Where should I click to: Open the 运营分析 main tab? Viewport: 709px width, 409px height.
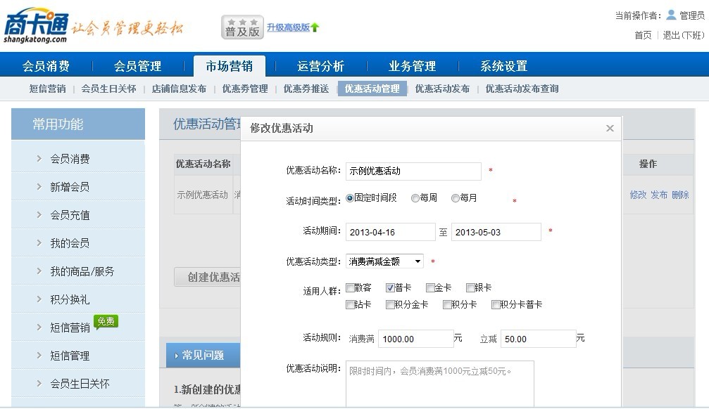point(320,66)
